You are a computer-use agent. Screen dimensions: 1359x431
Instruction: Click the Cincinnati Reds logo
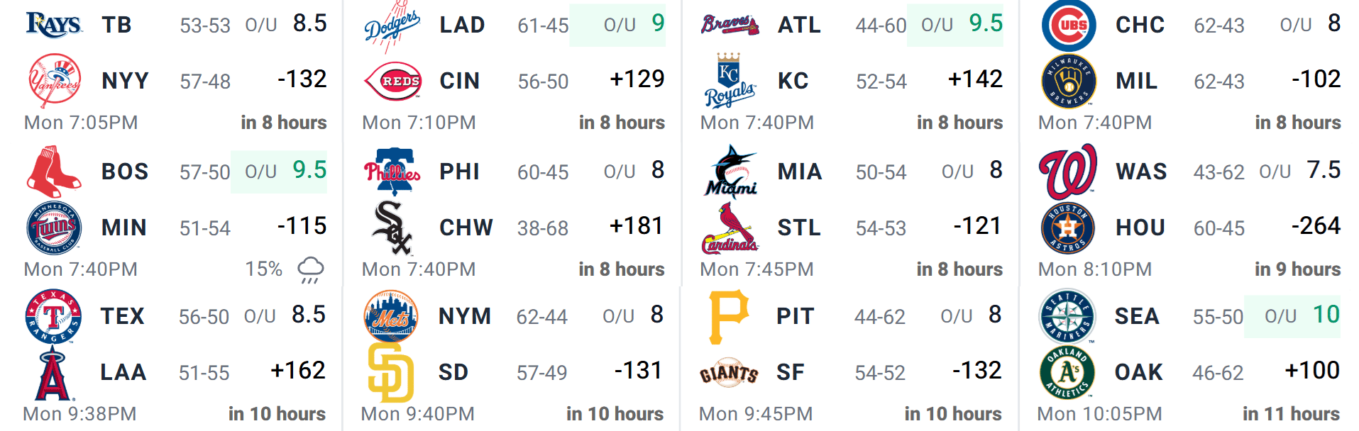coord(392,81)
